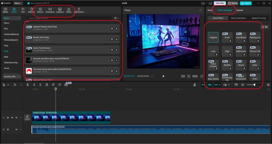The image size is (272, 144).
Task: Switch to the Speed tab
Action: (240, 10)
